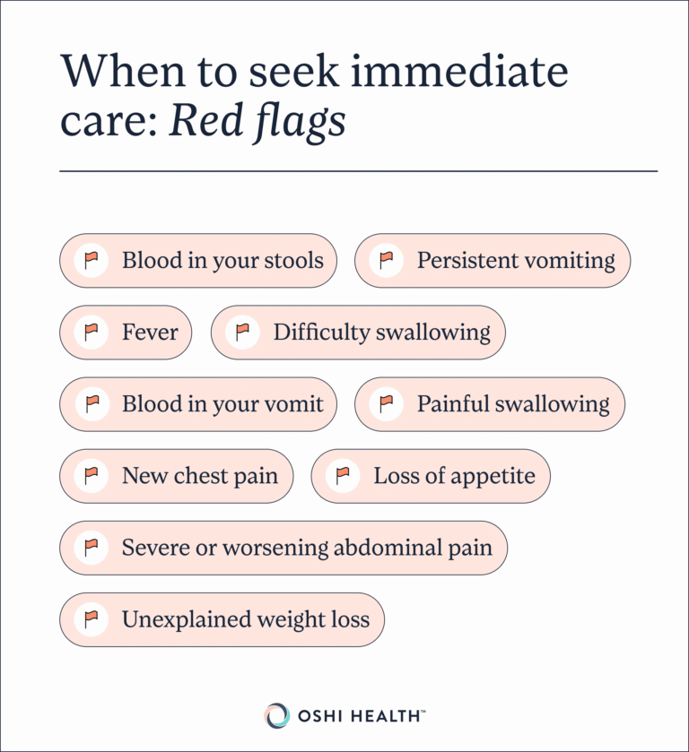Click the Oshi Health swirl logo
The image size is (689, 752).
coord(277,716)
